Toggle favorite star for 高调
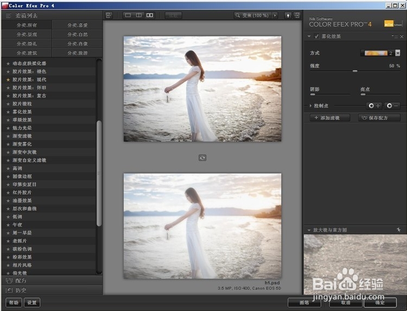 [x=8, y=168]
